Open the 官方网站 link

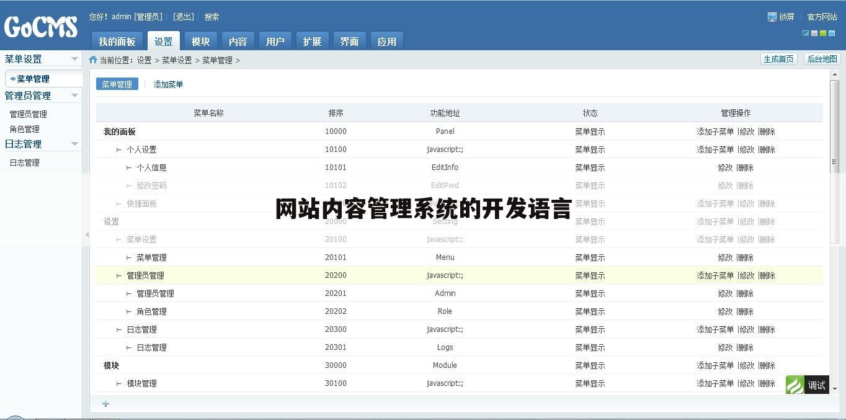pyautogui.click(x=821, y=17)
